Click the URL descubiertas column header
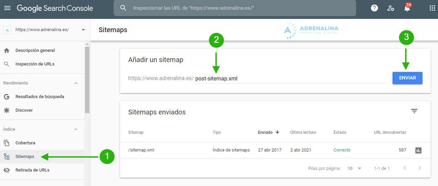The image size is (438, 186). tap(390, 132)
